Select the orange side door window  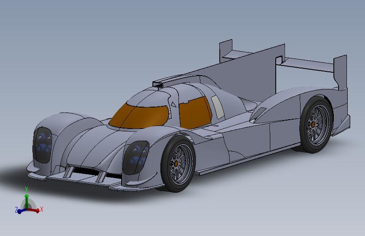click(x=195, y=113)
